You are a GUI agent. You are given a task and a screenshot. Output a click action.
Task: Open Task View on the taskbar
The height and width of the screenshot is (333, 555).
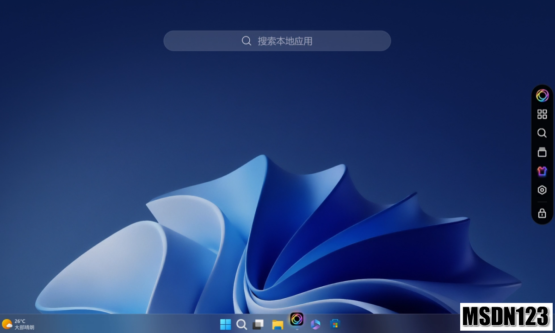click(258, 324)
